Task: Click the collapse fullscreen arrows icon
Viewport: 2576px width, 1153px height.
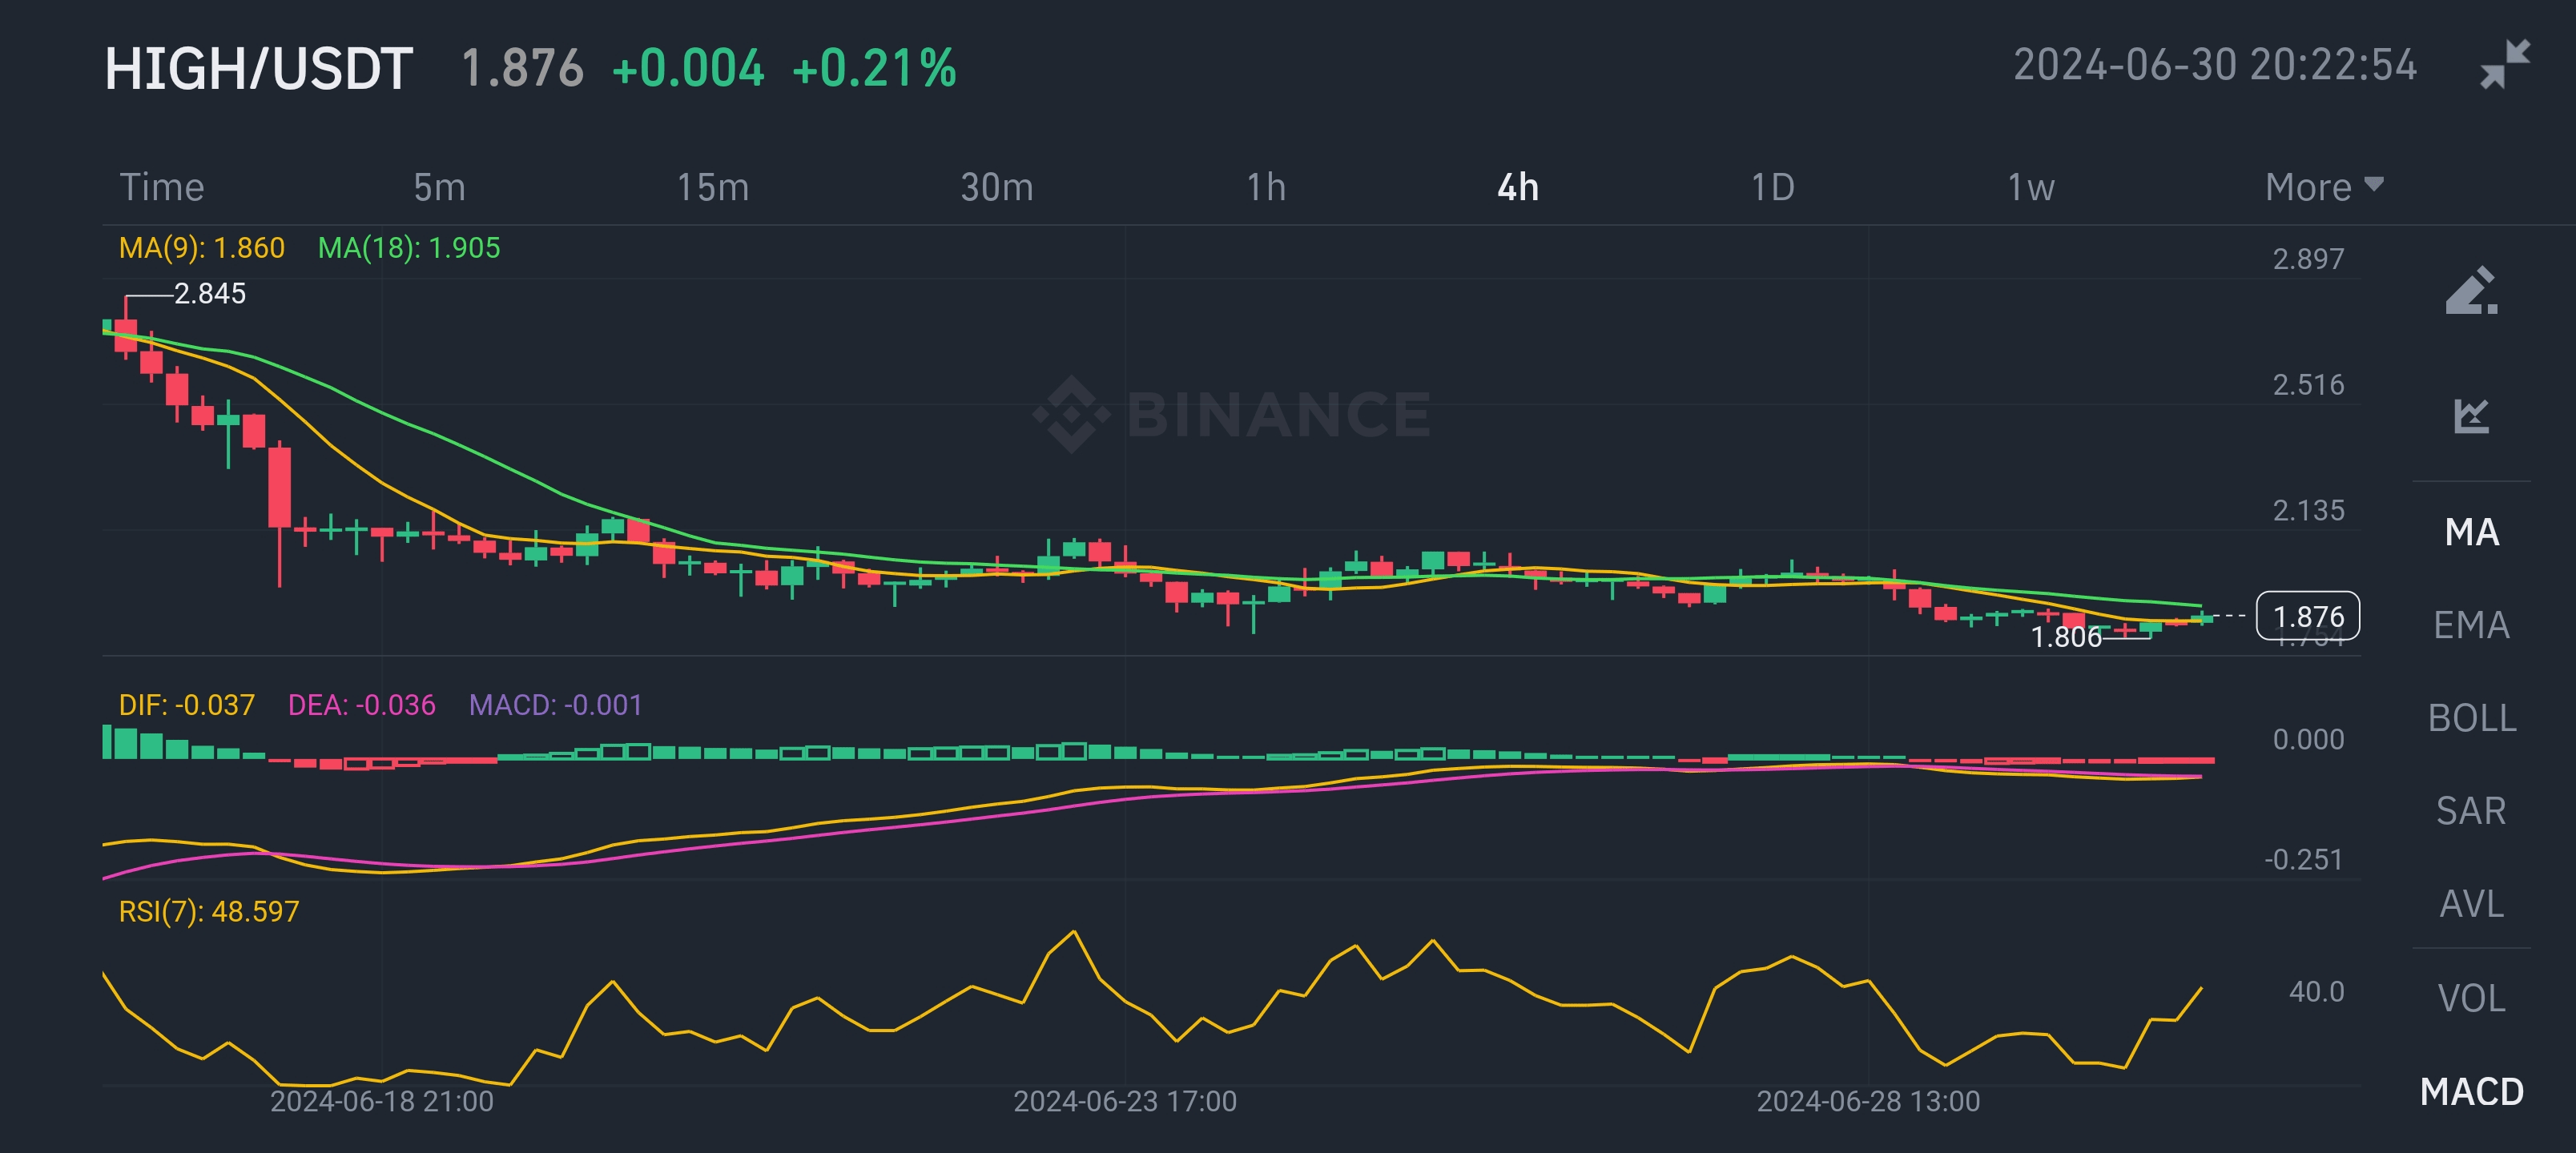Action: [x=2505, y=65]
